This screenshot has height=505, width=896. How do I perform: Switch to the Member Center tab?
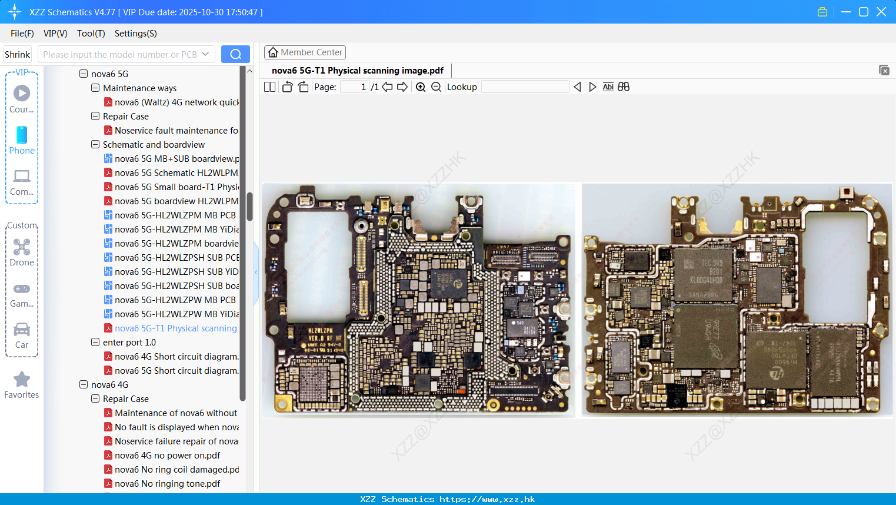[305, 52]
